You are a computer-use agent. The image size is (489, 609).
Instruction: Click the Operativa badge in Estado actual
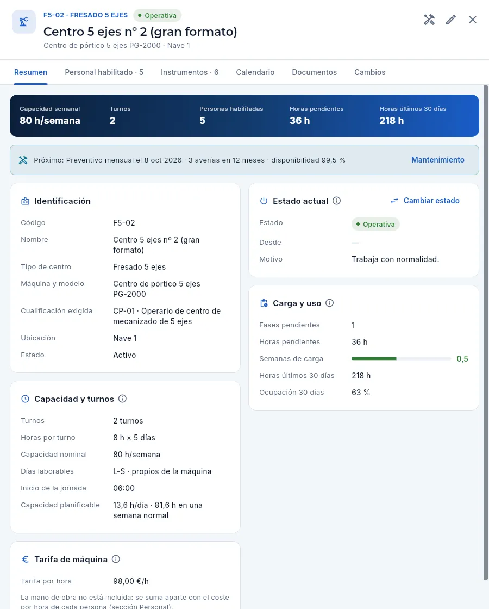pos(375,224)
